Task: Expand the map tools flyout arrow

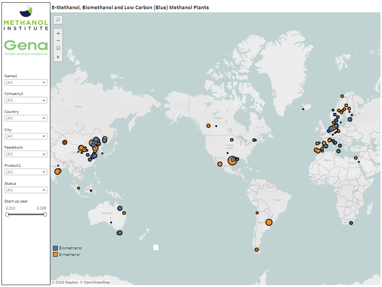Action: 58,57
